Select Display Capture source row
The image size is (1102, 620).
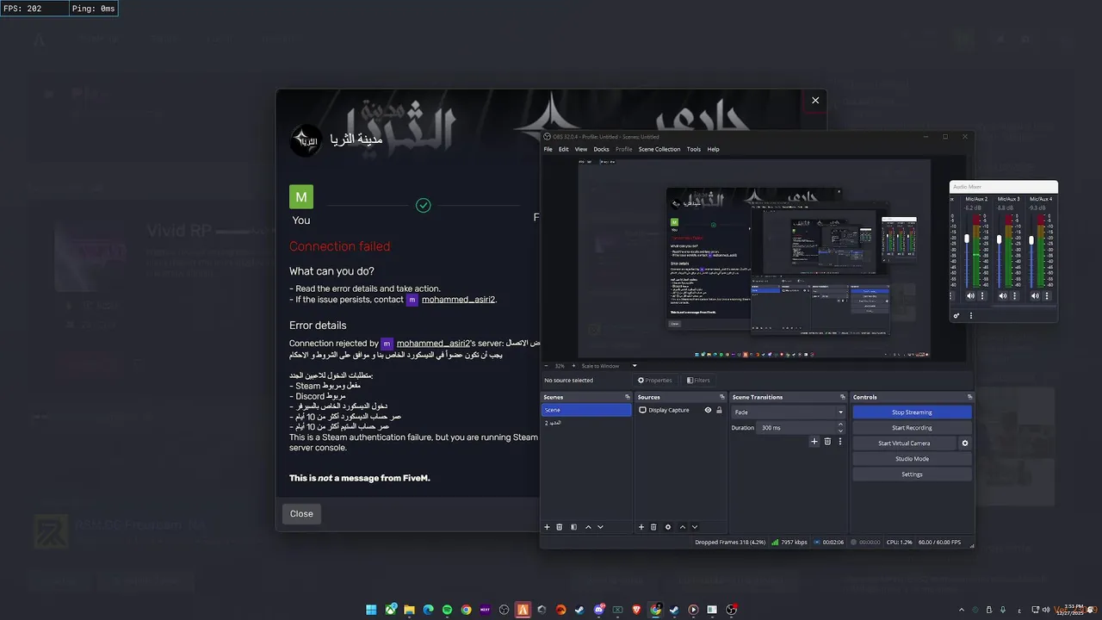click(x=681, y=410)
